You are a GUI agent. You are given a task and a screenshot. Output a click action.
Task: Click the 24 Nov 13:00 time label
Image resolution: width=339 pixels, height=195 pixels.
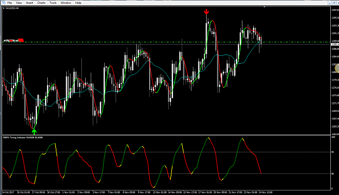266,192
